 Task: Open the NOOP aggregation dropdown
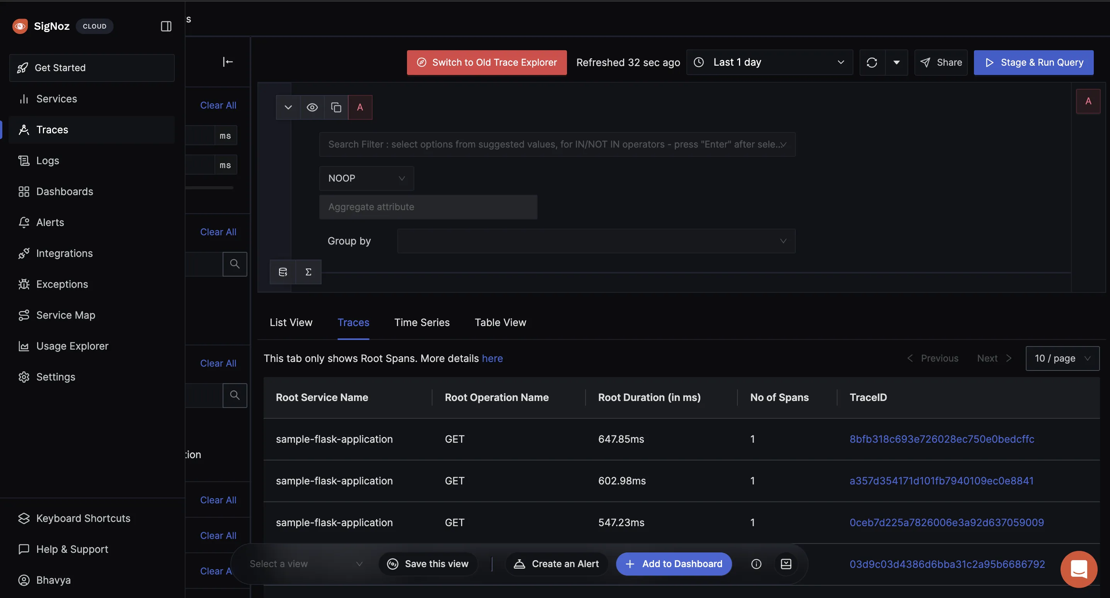[366, 178]
